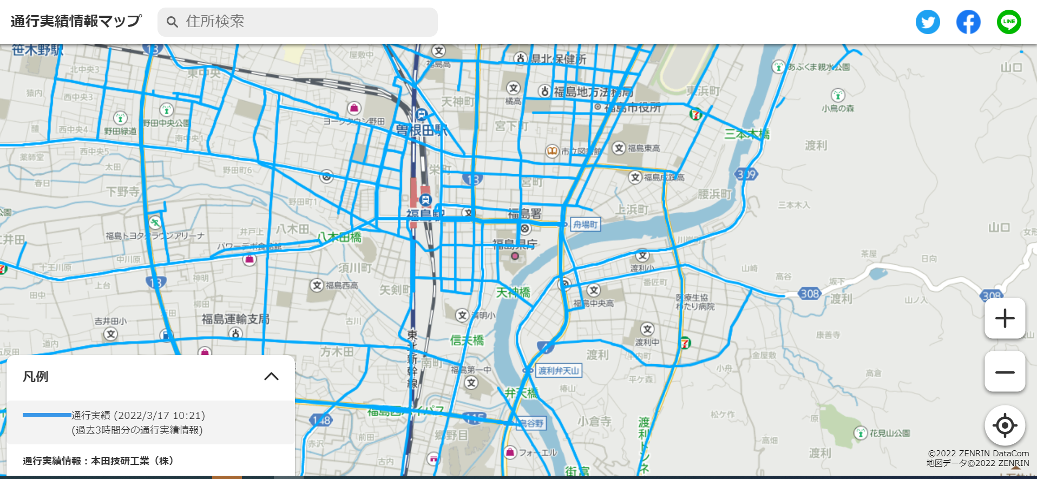Focus the 住所検索 address search field

(x=298, y=22)
